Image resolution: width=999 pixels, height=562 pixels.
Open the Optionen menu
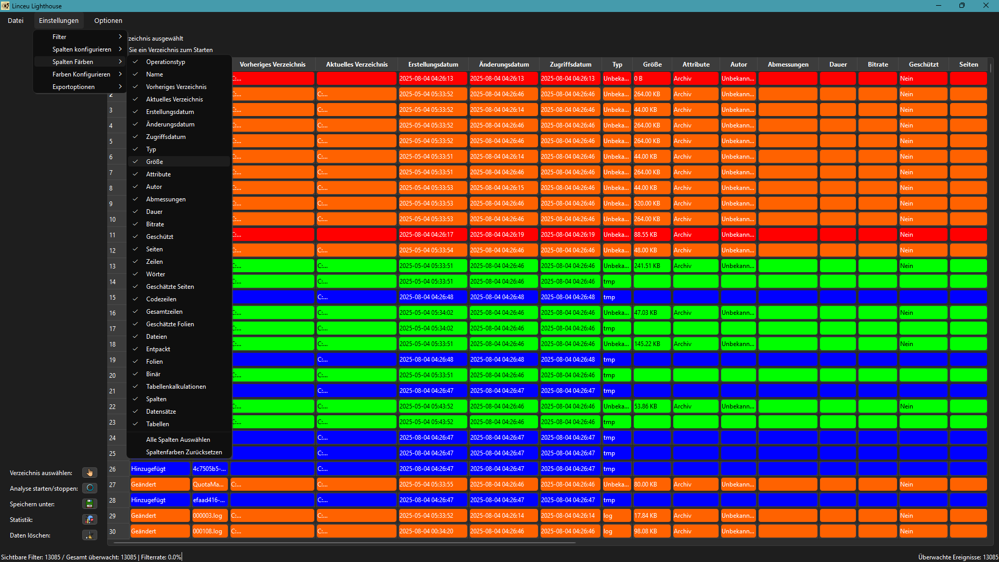(x=108, y=21)
